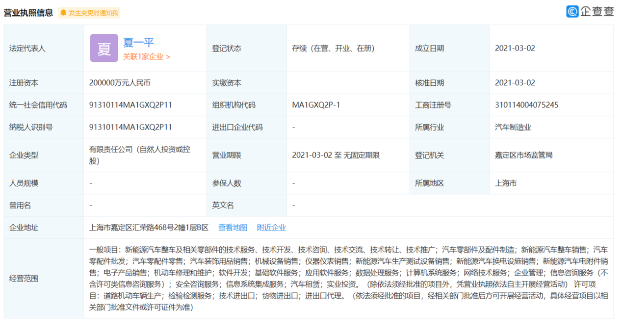Click the region value 上海市

coord(505,183)
